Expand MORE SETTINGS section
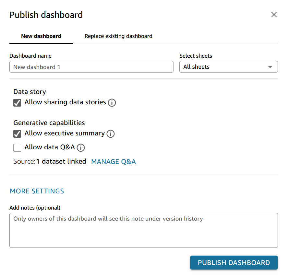 pos(37,191)
